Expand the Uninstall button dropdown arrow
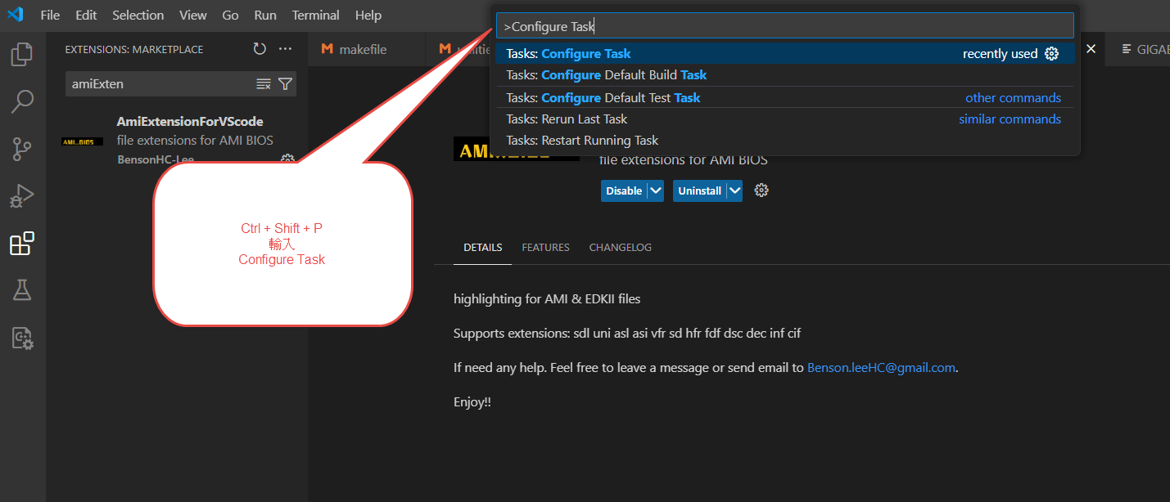The height and width of the screenshot is (502, 1170). point(734,190)
